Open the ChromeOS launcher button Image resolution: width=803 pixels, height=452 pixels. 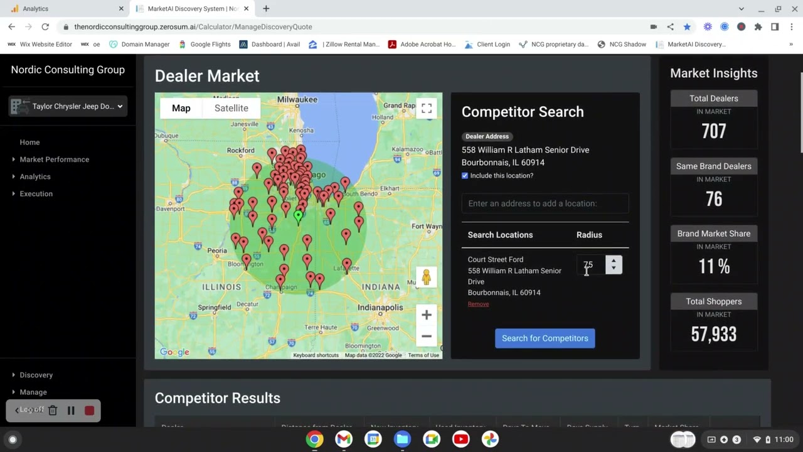[12, 439]
